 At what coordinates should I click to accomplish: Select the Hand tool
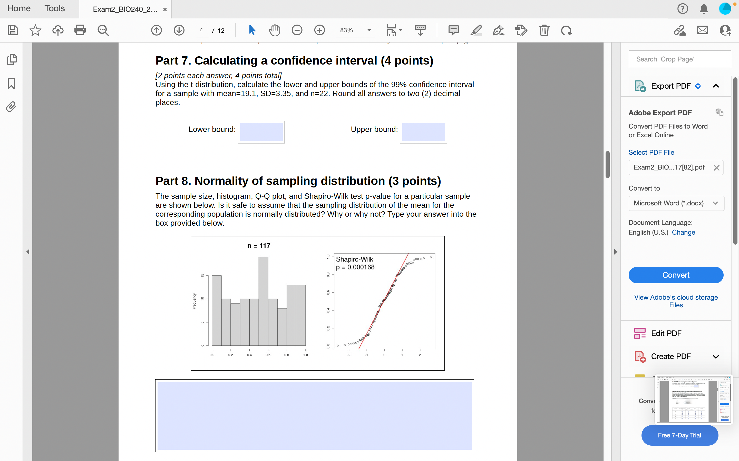coord(274,30)
